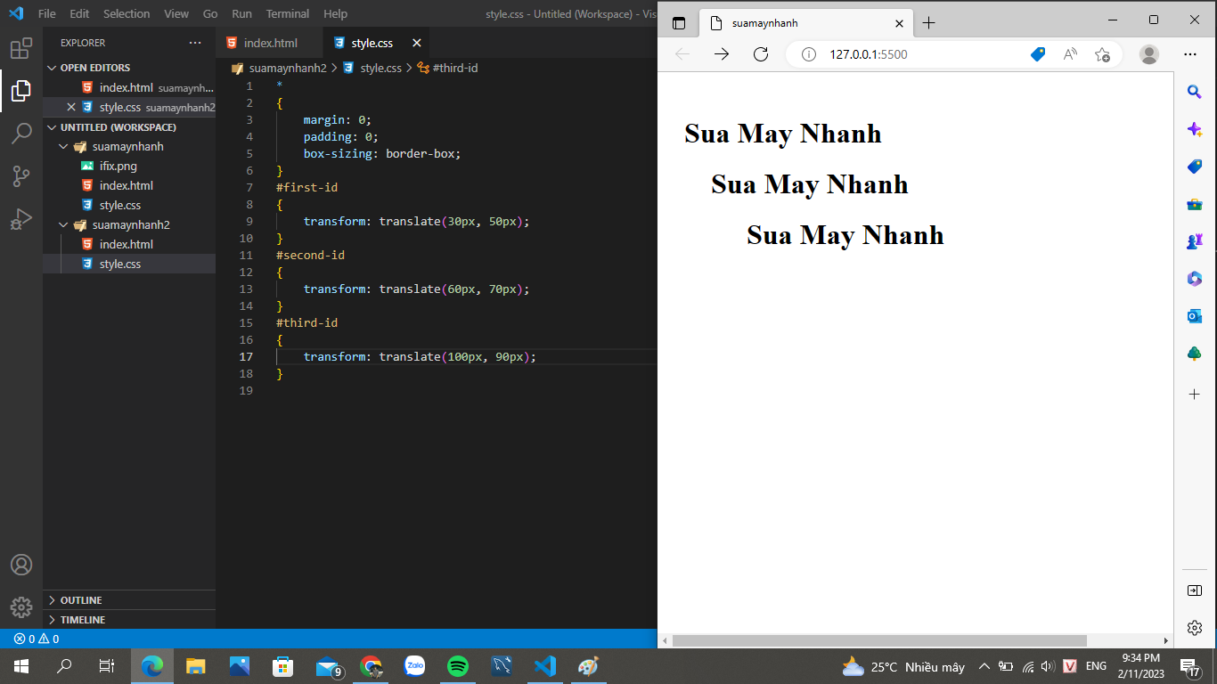This screenshot has width=1217, height=684.
Task: Open Windows Start menu
Action: [x=21, y=666]
